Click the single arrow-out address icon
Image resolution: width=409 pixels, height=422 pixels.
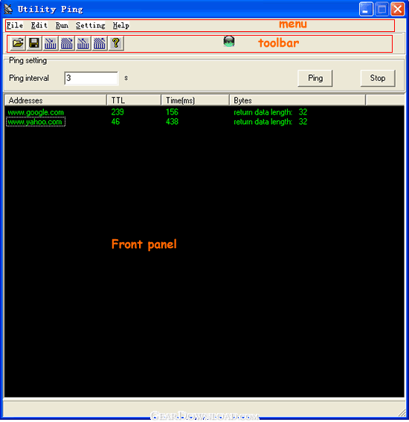click(x=83, y=43)
